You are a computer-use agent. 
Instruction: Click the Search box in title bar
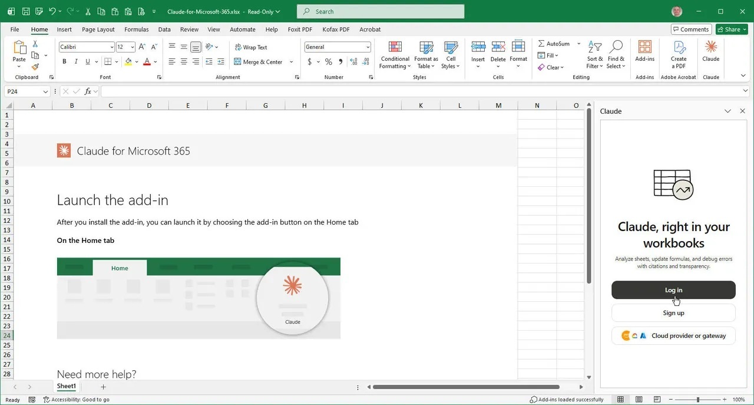coord(381,11)
